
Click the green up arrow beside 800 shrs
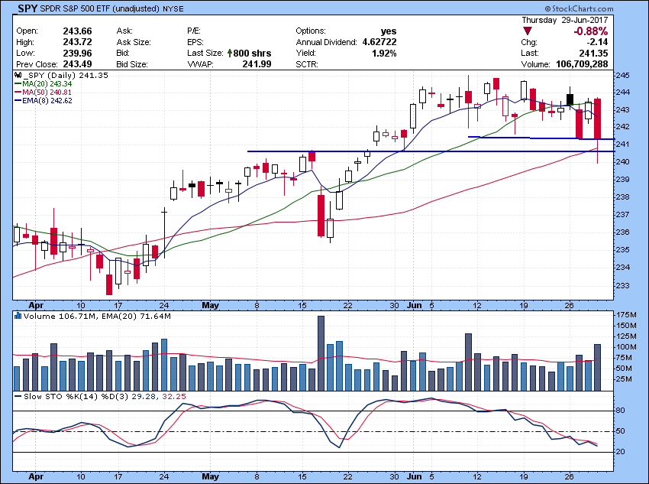tap(229, 53)
